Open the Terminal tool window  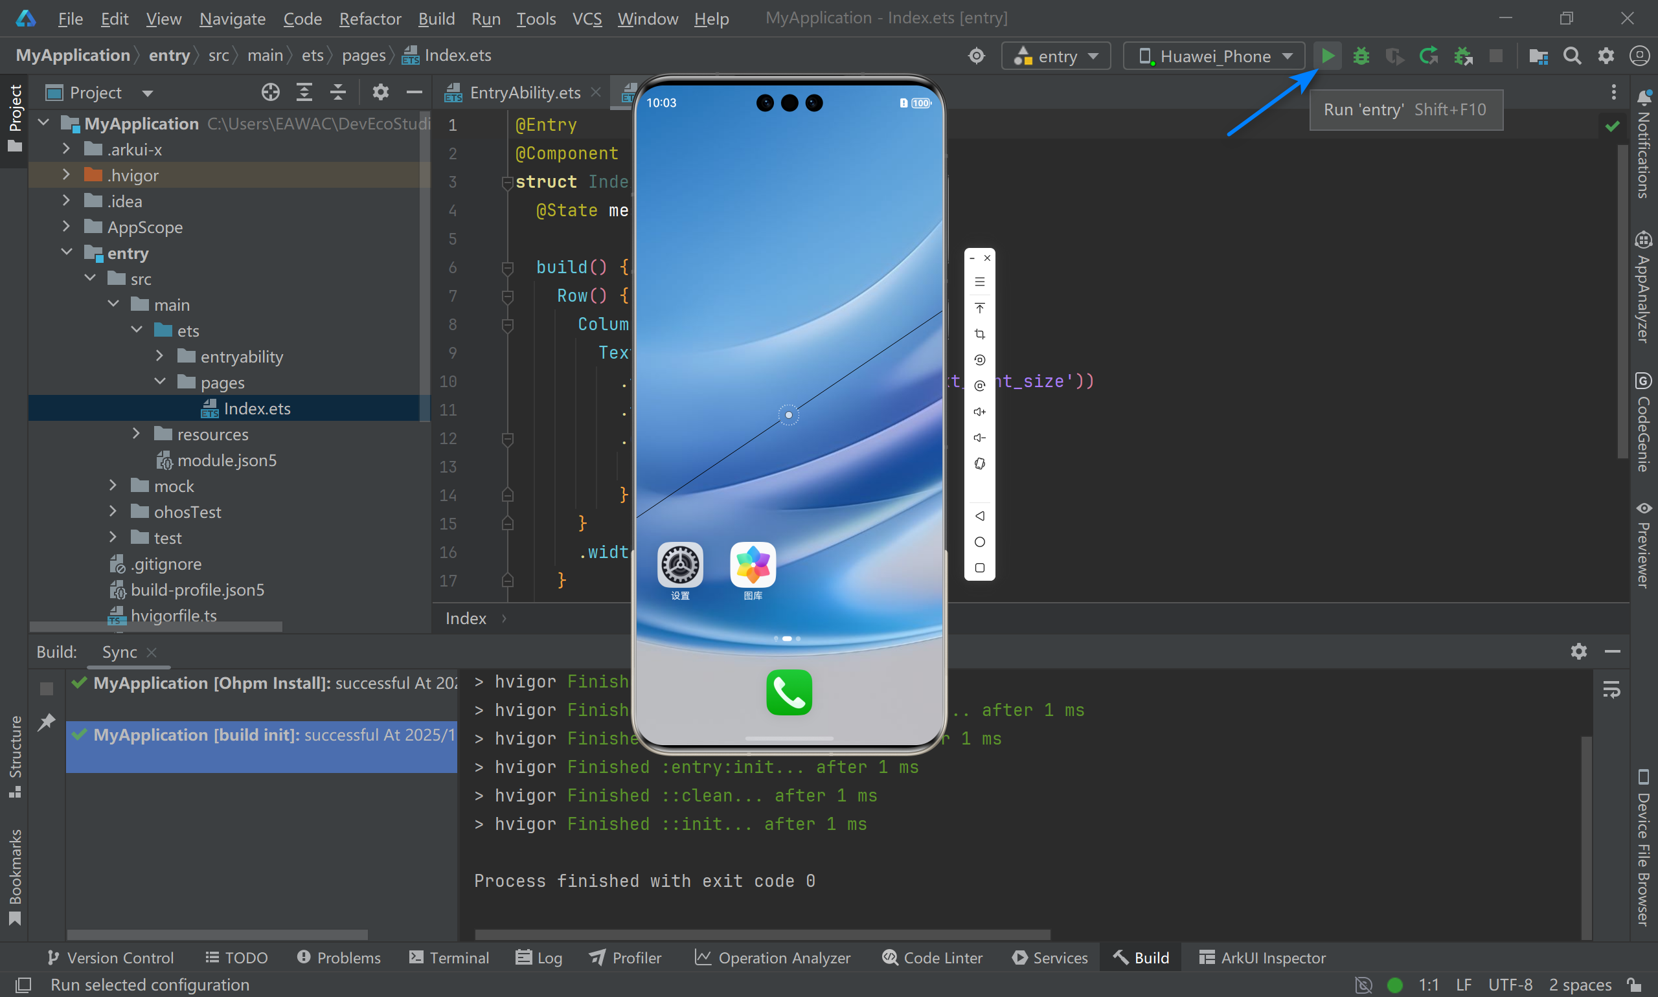[449, 958]
